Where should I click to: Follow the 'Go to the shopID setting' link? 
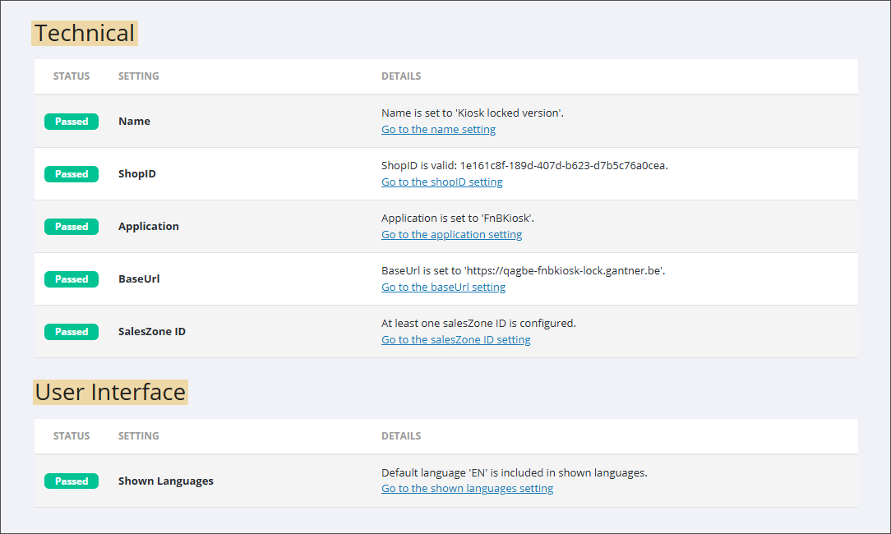click(441, 182)
